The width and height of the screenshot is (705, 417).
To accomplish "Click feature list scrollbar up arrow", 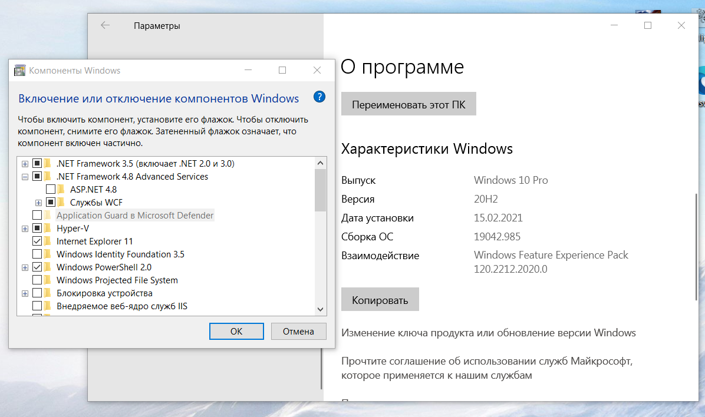I will pos(320,163).
